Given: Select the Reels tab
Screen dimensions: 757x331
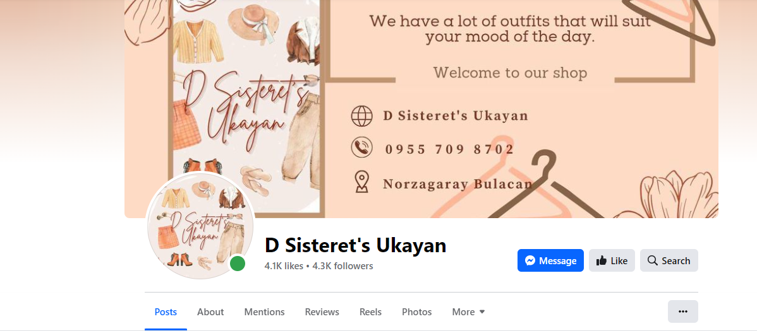Looking at the screenshot, I should pyautogui.click(x=371, y=312).
